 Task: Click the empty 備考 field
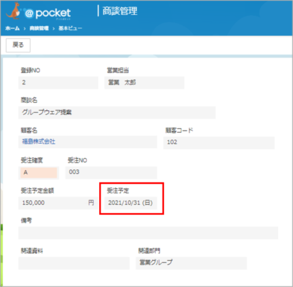[148, 233]
